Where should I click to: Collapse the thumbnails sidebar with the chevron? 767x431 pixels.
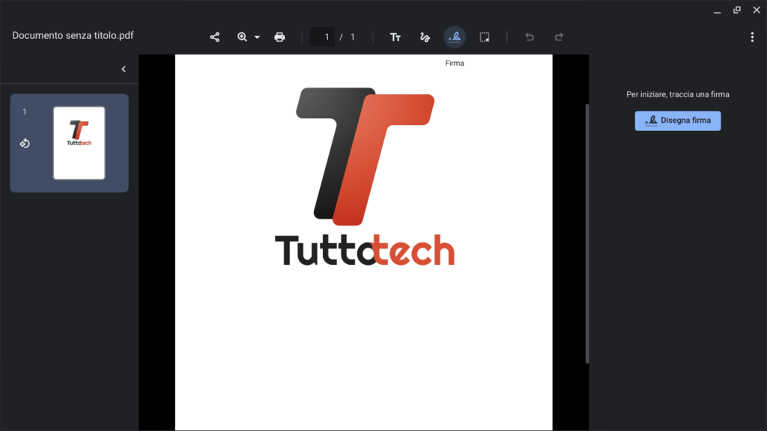pos(124,68)
